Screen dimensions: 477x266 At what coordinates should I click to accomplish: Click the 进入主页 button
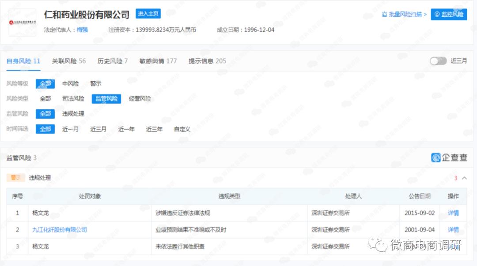tap(148, 14)
